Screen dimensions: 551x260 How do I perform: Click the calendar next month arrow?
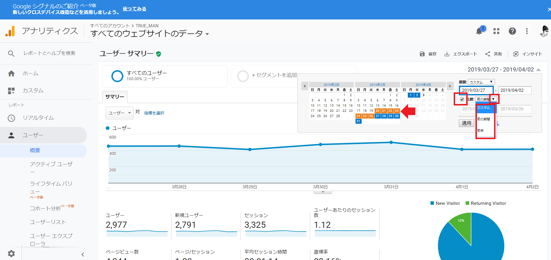point(450,86)
